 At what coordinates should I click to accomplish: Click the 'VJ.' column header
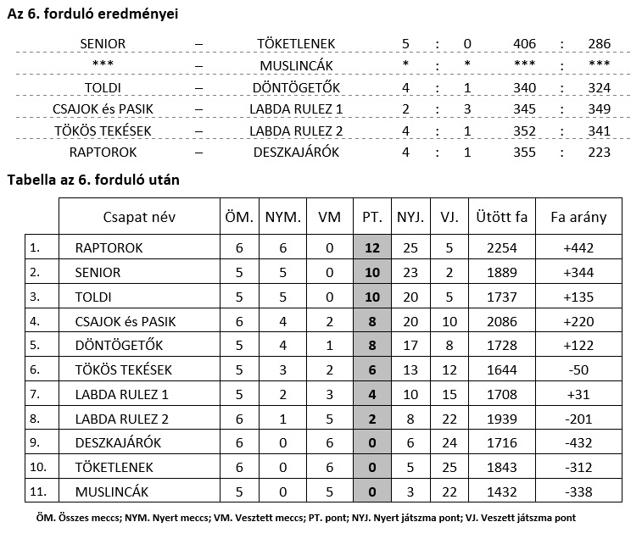click(449, 217)
